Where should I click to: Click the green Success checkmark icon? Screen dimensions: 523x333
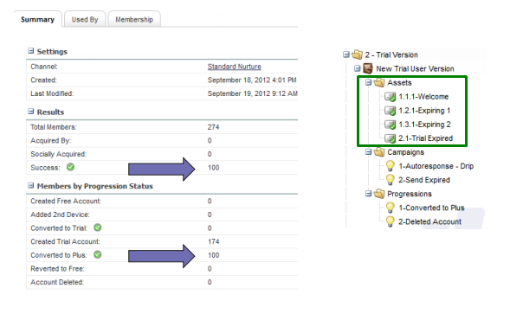click(70, 167)
